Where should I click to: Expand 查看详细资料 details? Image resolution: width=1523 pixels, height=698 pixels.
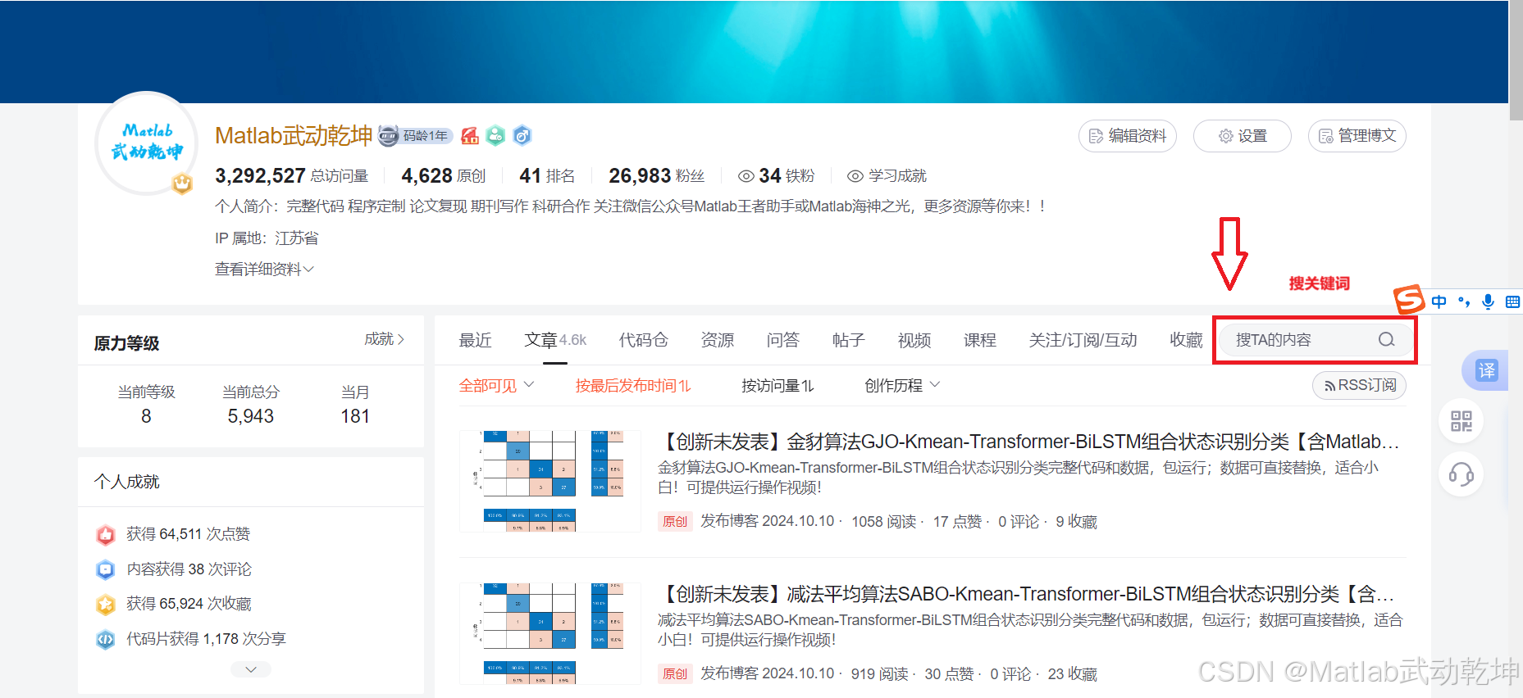click(x=264, y=270)
